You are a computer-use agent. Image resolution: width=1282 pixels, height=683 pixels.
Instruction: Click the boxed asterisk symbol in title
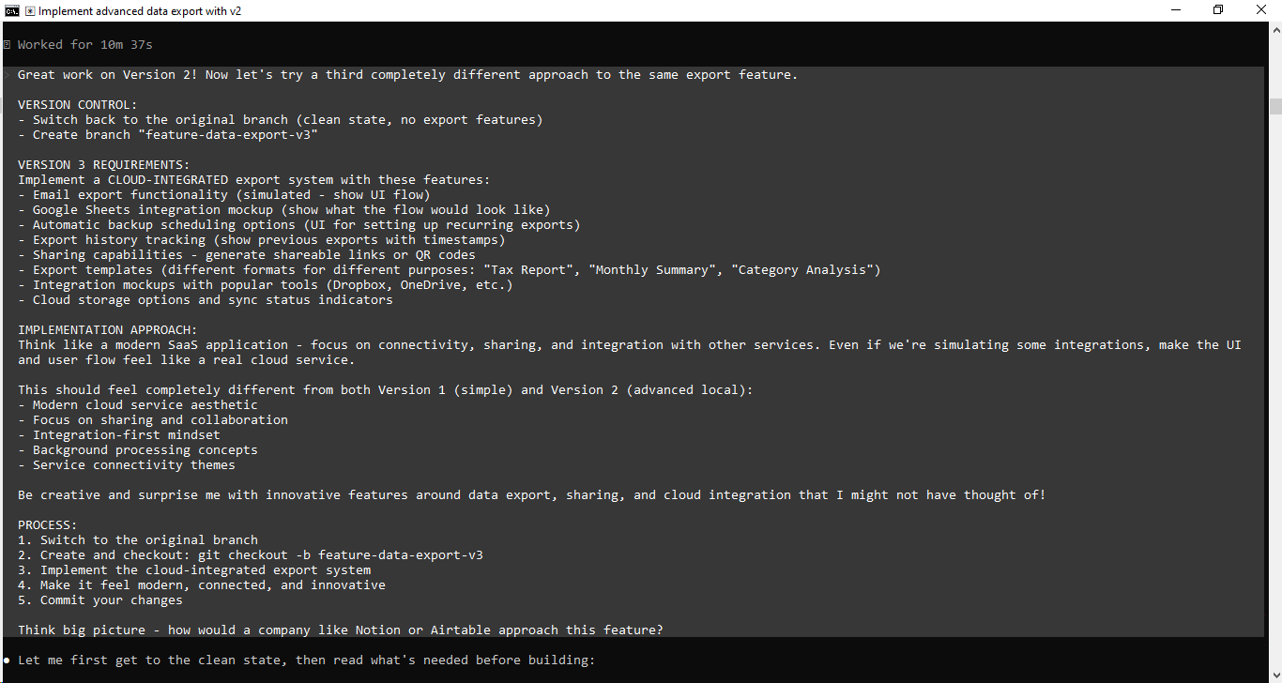(31, 11)
